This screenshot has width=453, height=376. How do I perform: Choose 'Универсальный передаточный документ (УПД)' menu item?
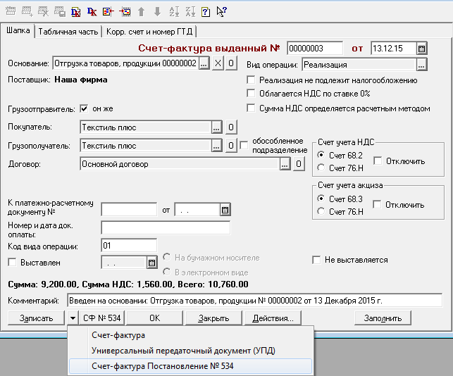(183, 351)
